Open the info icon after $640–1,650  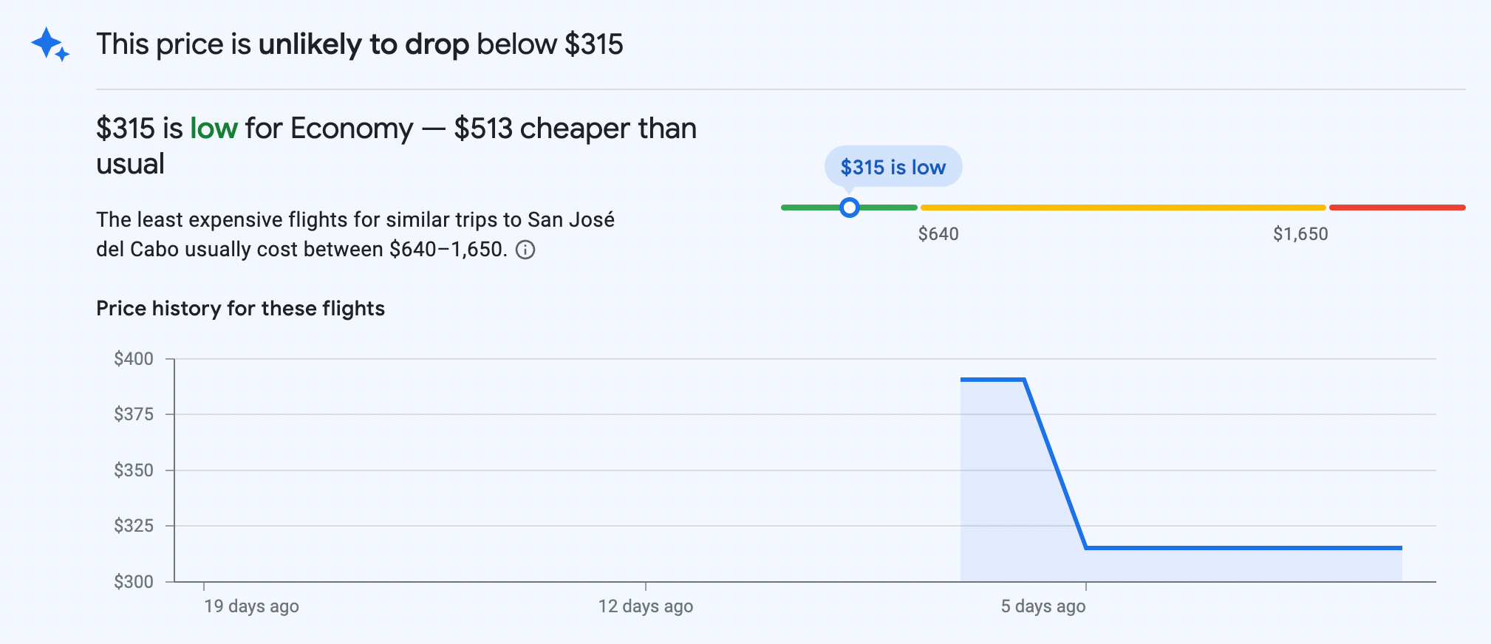[525, 250]
